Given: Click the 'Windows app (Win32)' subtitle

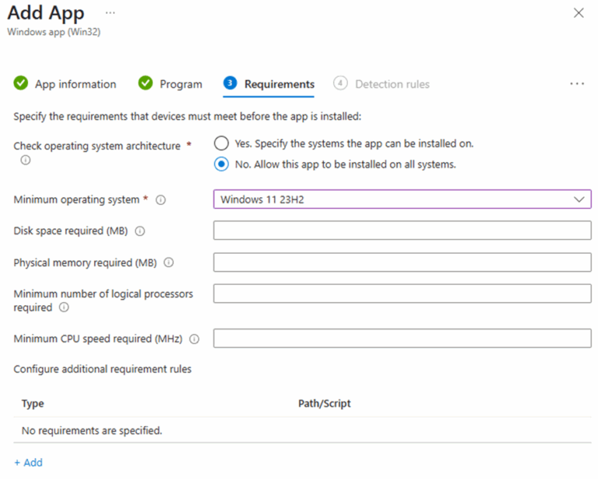Looking at the screenshot, I should point(54,32).
